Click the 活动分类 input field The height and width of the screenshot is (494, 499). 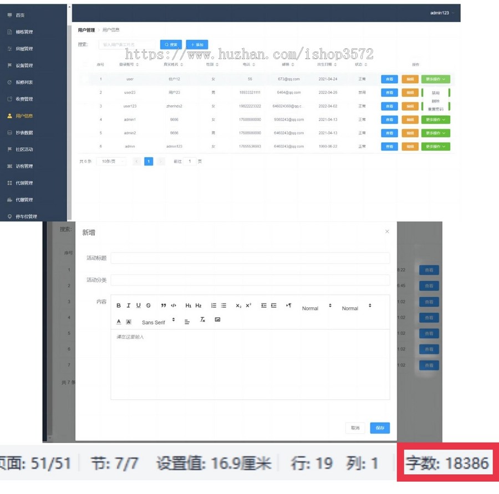[x=250, y=280]
